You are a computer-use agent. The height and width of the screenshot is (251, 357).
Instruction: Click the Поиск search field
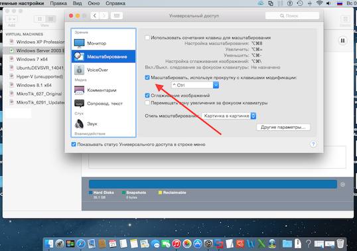tap(292, 16)
